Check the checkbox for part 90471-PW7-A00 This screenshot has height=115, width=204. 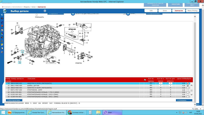click(x=188, y=90)
